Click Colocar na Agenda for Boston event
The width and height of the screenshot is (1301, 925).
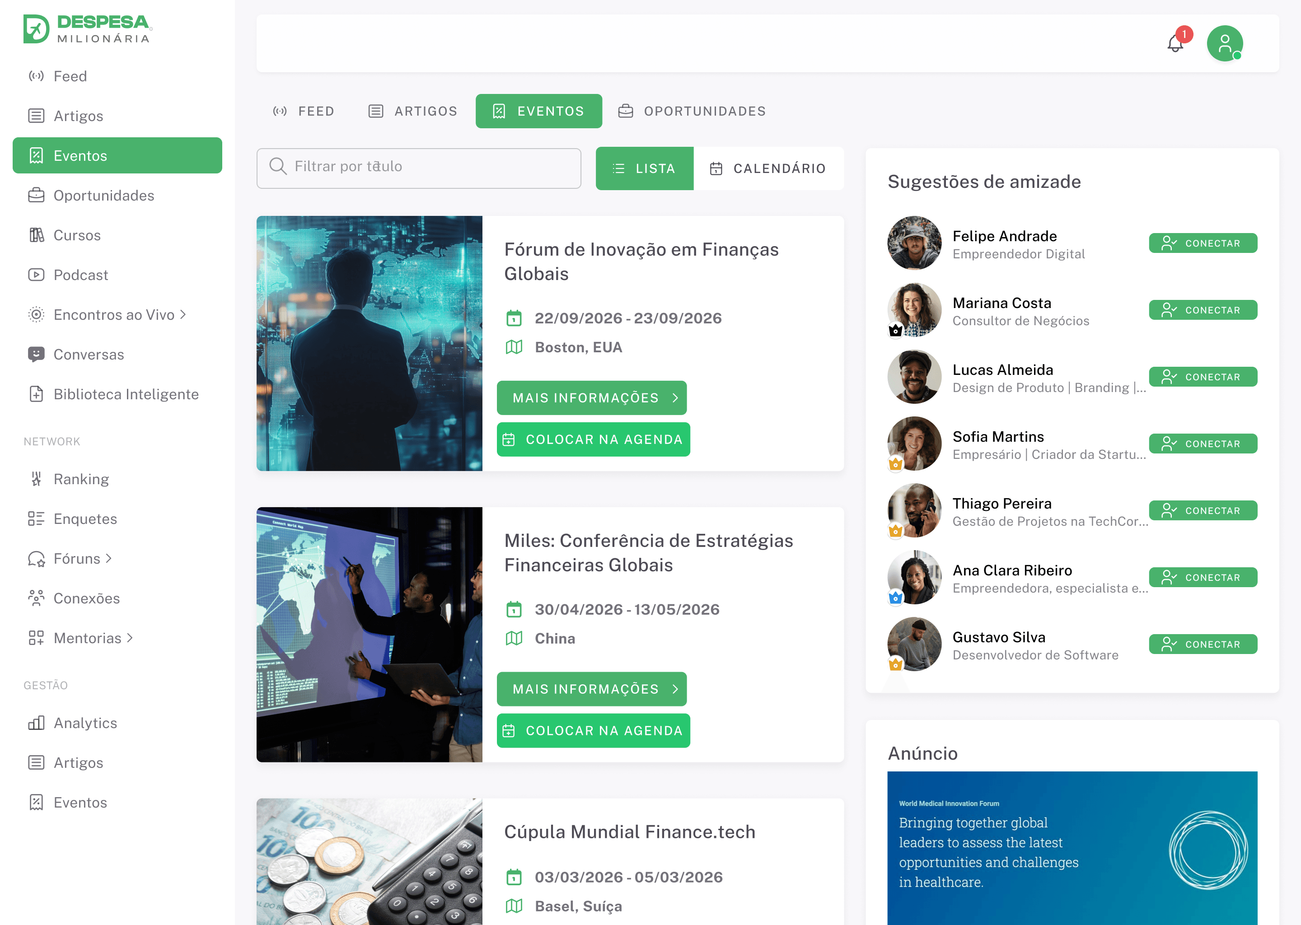pyautogui.click(x=593, y=439)
